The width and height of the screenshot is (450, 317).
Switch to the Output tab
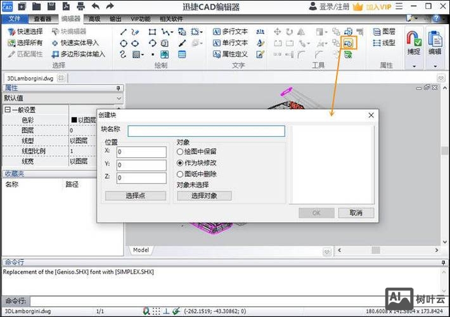(115, 19)
